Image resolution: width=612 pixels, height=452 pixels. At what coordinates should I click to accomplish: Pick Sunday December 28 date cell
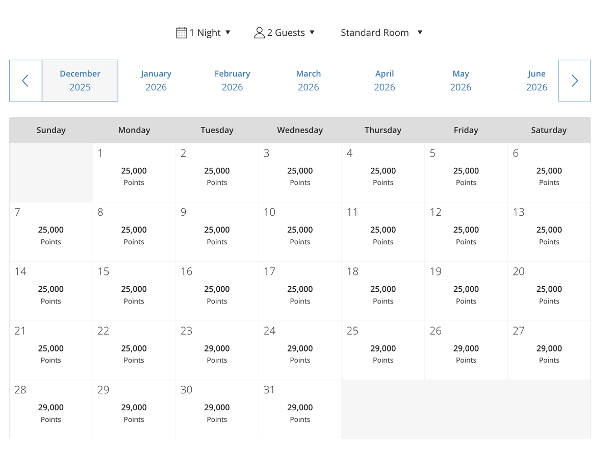pyautogui.click(x=51, y=409)
